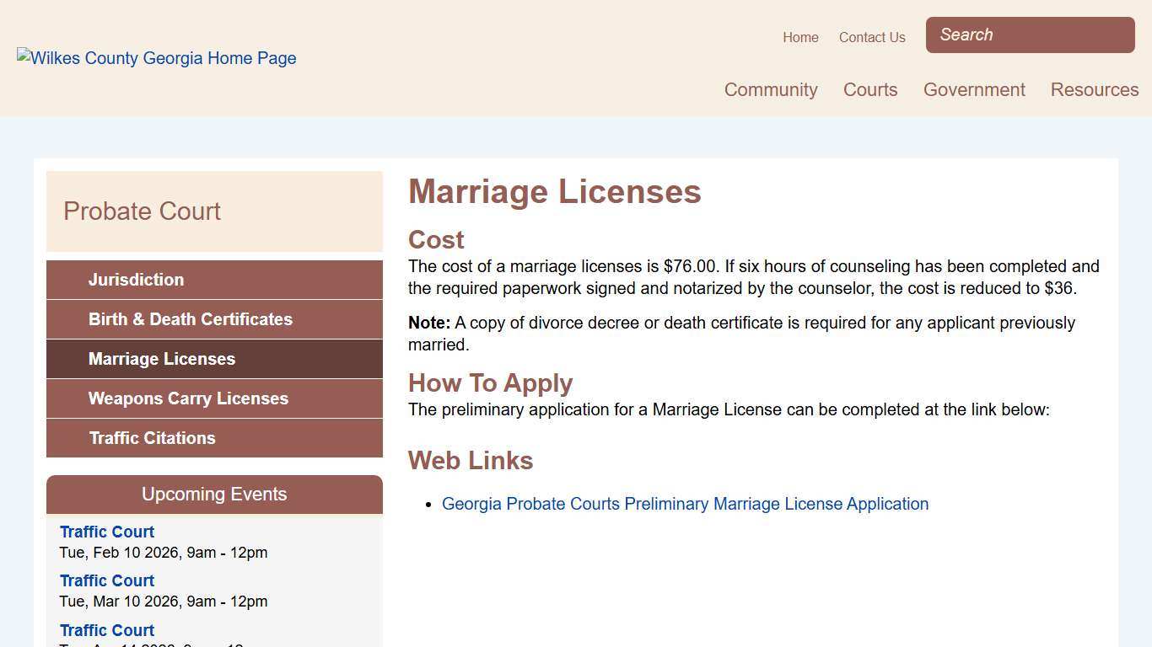Open the Courts navigation menu
The width and height of the screenshot is (1152, 647).
pos(870,90)
